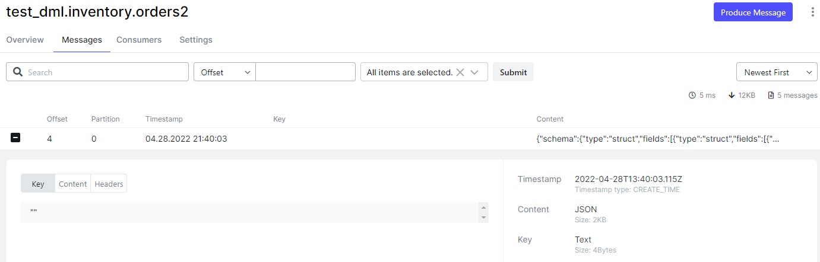Click the messages count document icon
Screen dimensions: 820x262
pyautogui.click(x=771, y=95)
